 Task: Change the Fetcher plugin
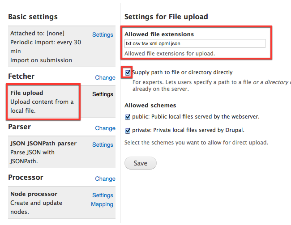105,77
